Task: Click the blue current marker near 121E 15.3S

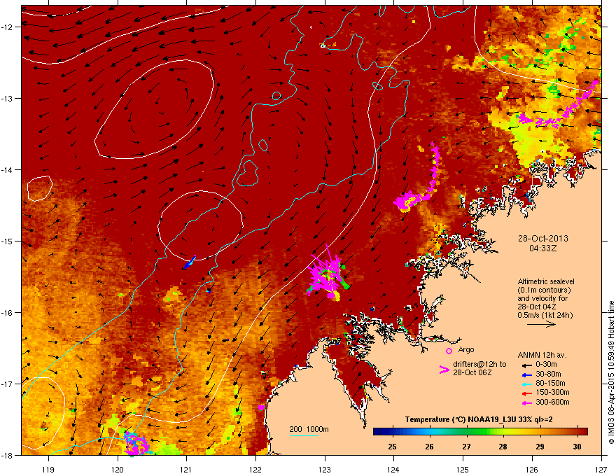Action: pos(190,262)
